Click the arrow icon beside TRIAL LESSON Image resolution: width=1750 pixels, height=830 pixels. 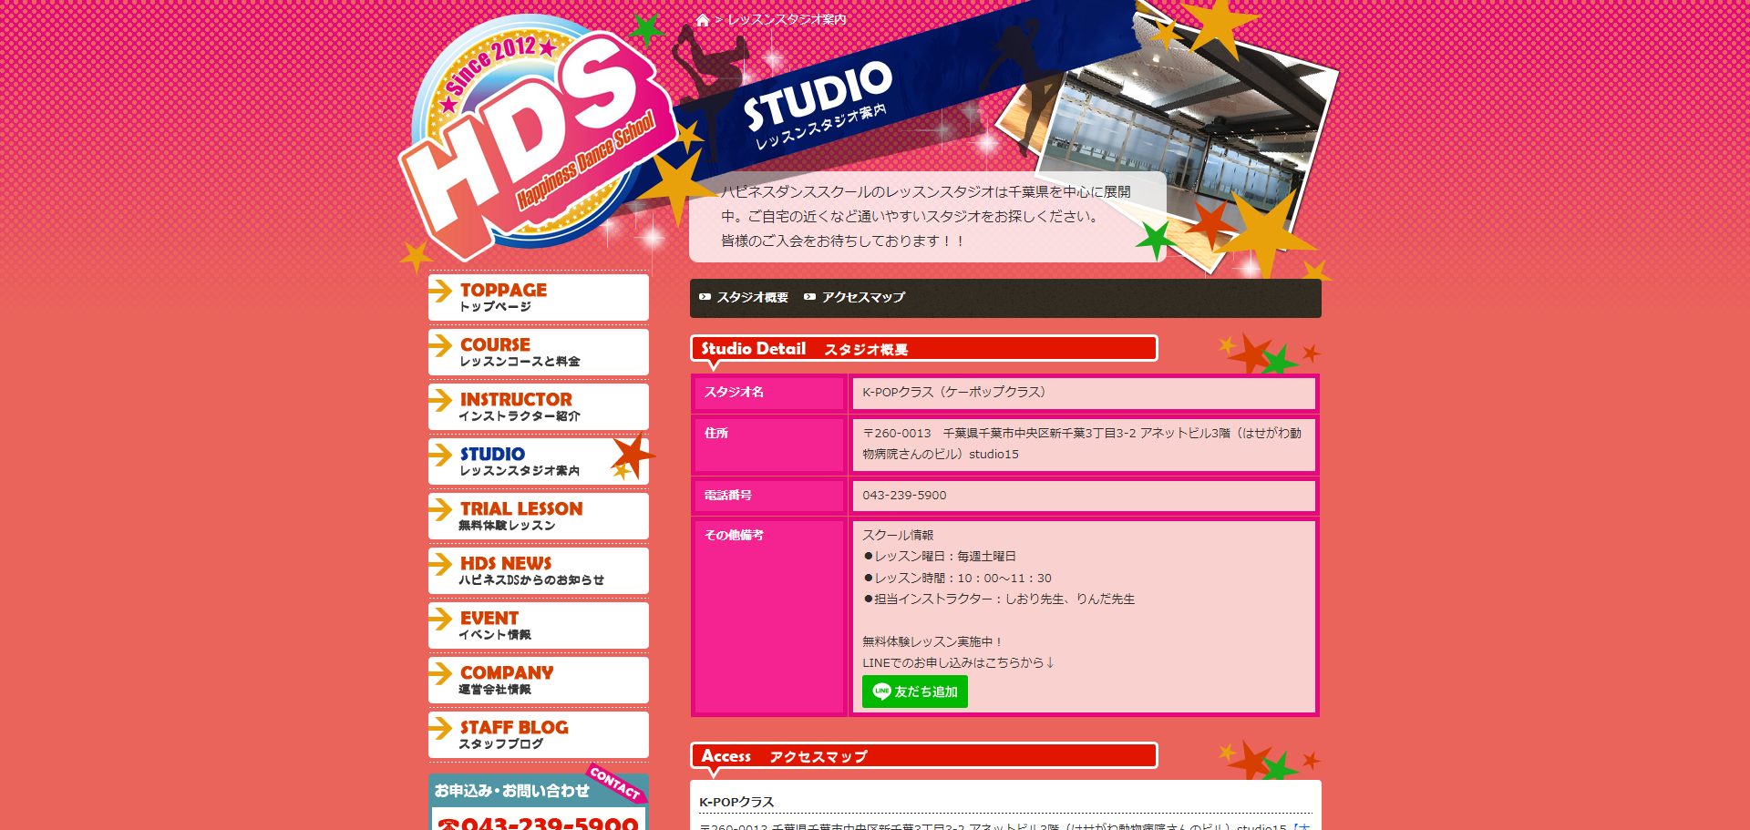(441, 509)
